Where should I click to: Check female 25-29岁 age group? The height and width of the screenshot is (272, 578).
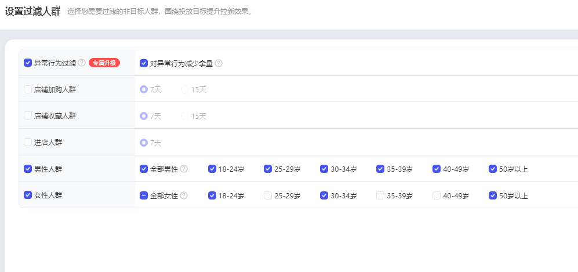click(x=268, y=195)
